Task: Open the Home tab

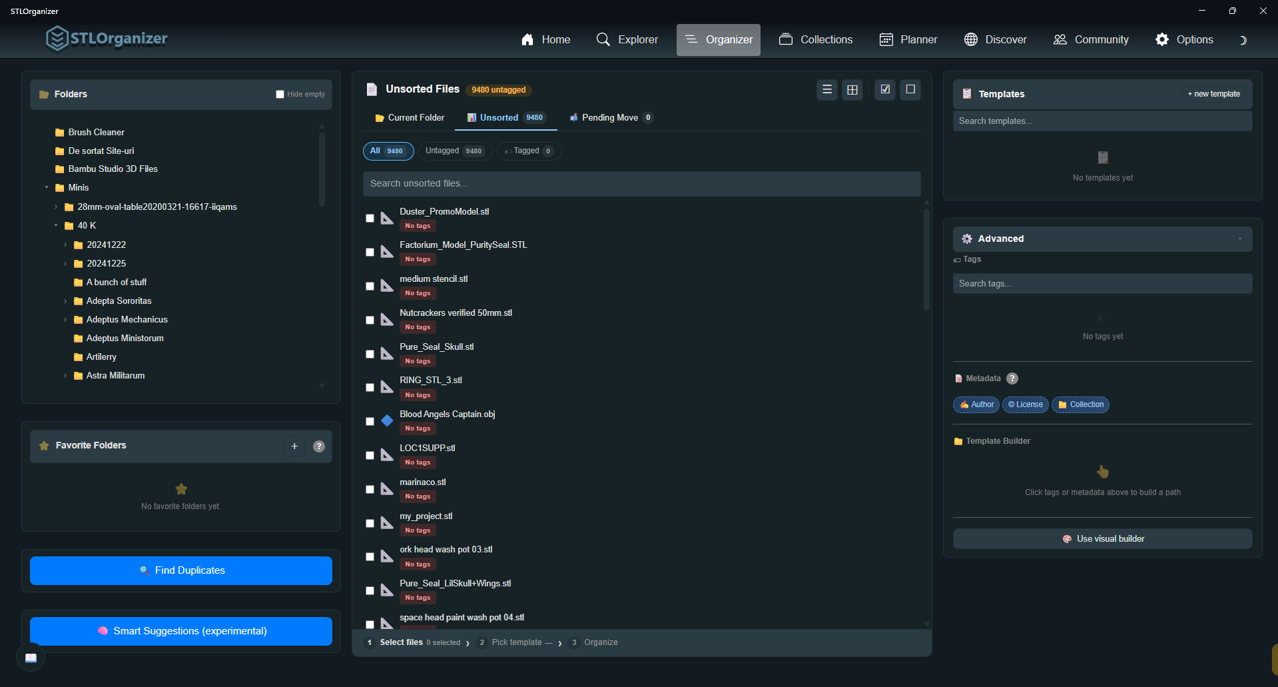Action: (546, 40)
